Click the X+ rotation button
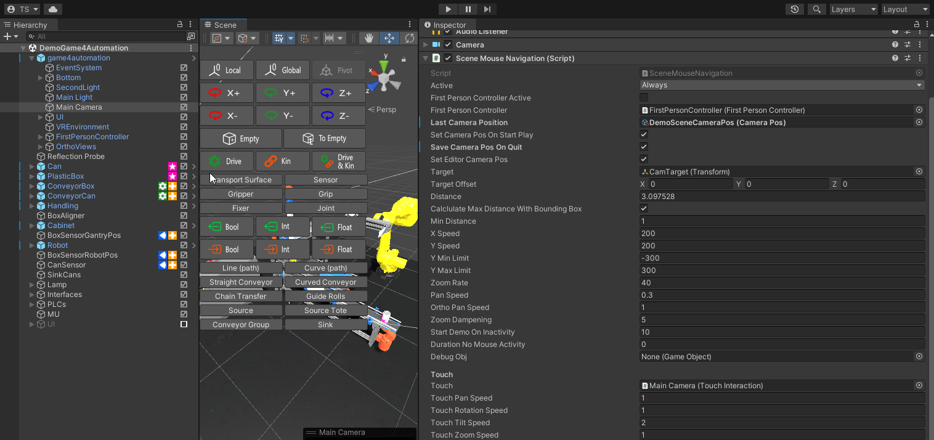Viewport: 934px width, 440px height. click(227, 93)
